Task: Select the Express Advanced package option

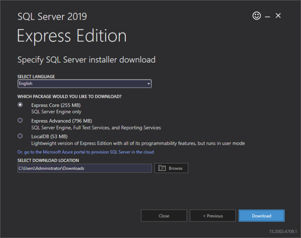Action: coord(20,120)
